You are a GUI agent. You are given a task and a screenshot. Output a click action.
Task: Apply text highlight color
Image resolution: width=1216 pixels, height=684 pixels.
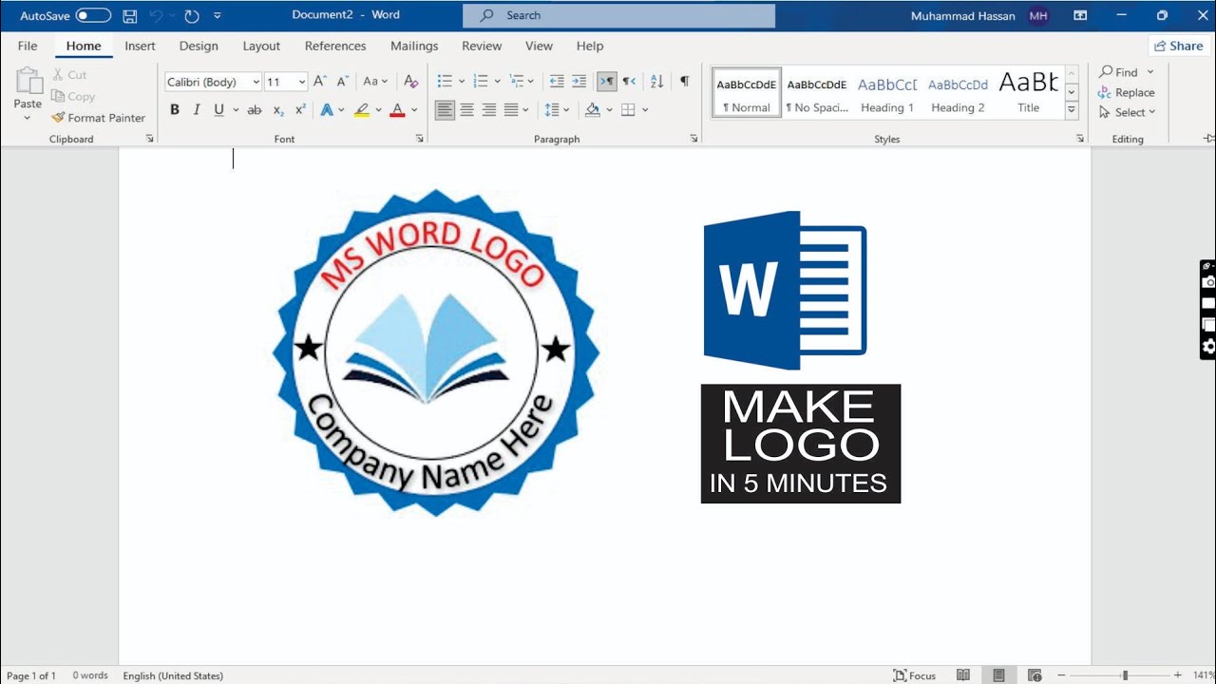(361, 110)
